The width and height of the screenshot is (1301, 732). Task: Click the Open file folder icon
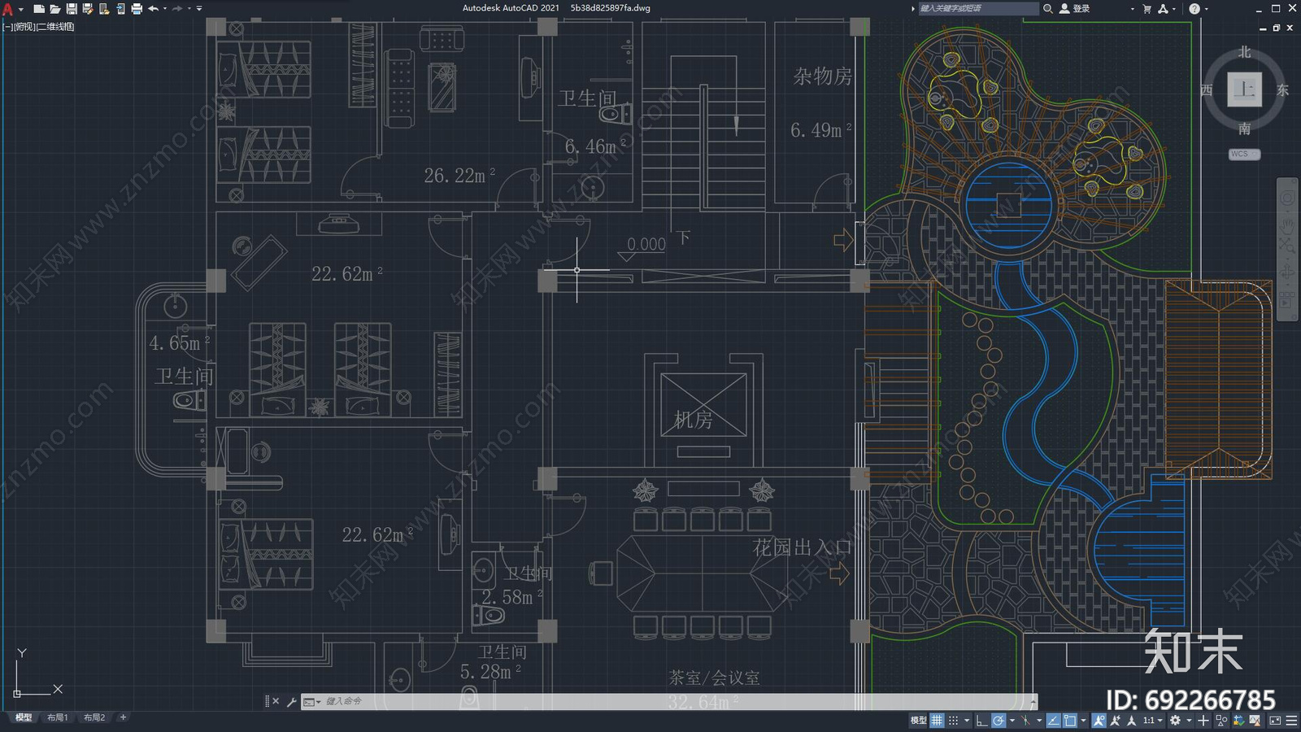(55, 9)
